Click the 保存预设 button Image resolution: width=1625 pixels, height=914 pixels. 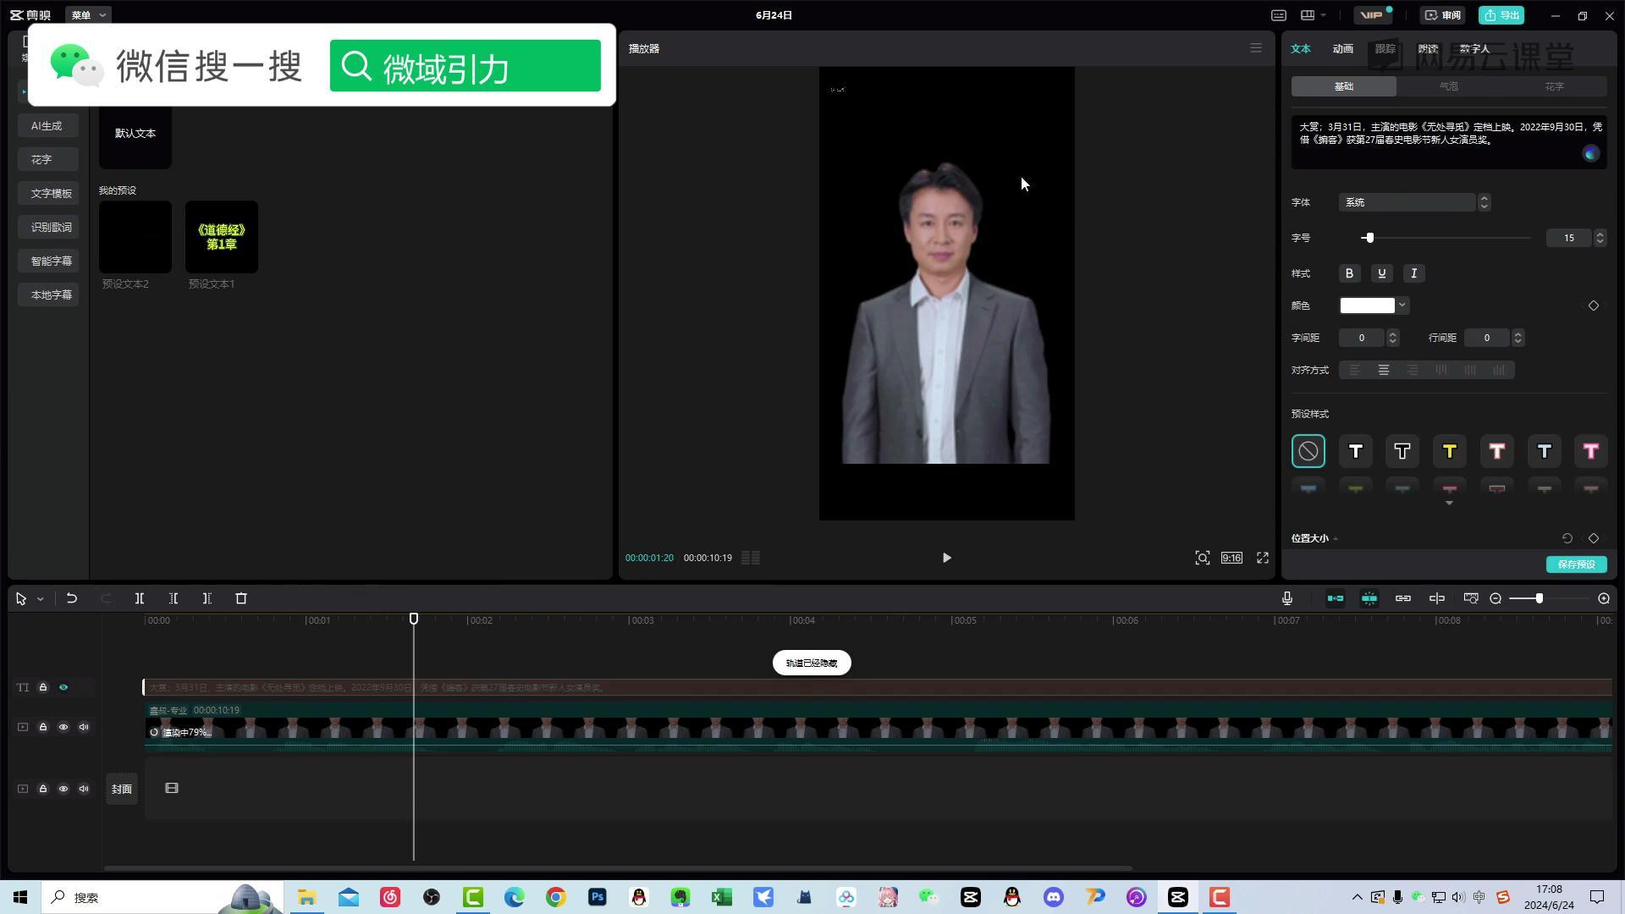click(x=1577, y=564)
